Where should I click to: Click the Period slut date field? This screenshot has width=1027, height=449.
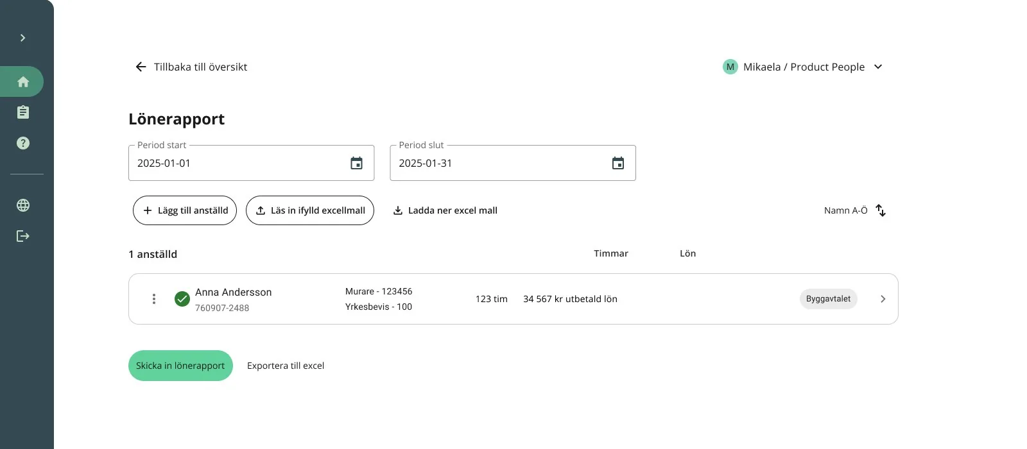point(513,163)
